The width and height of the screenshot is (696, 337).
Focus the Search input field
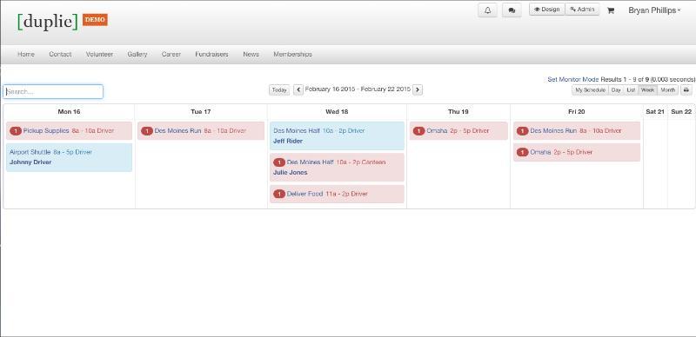(x=53, y=92)
